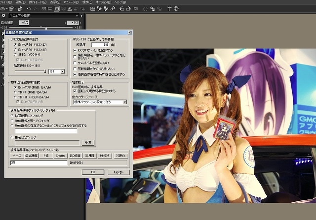Open the 表示(V) menu
Viewport: 316px width, 220px height.
[55, 2]
